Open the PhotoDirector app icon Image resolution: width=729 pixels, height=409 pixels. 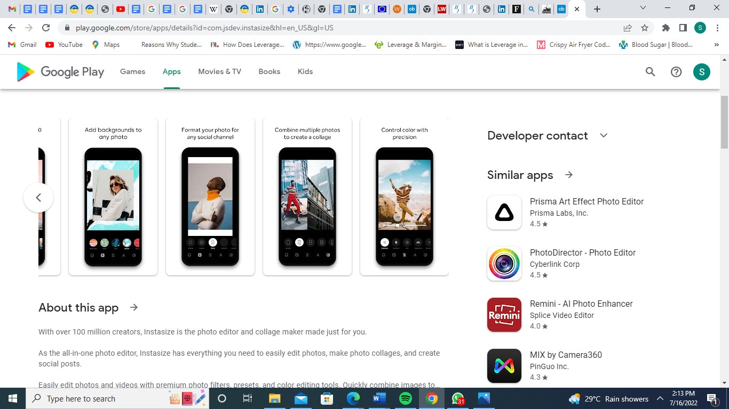[504, 264]
